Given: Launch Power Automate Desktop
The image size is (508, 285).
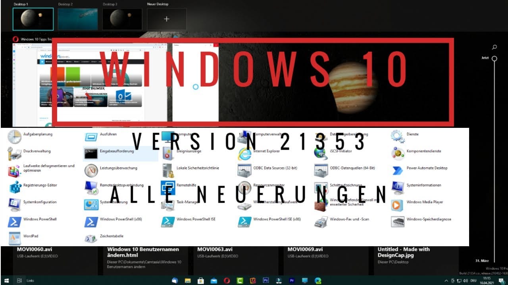Looking at the screenshot, I should pos(419,170).
